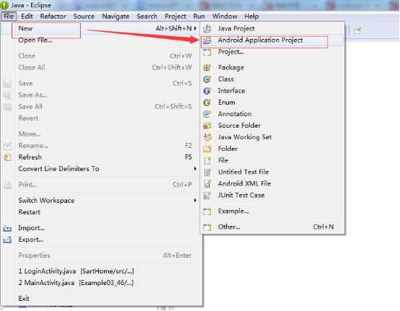The image size is (400, 311).
Task: Click the green Class icon
Action: [x=207, y=79]
